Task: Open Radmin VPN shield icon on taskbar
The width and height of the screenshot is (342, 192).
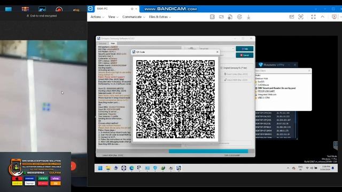Action: click(x=155, y=168)
